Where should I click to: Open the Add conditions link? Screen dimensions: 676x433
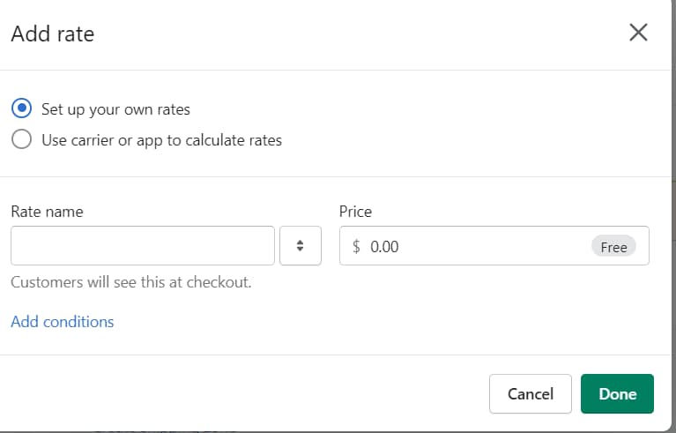[x=63, y=322]
